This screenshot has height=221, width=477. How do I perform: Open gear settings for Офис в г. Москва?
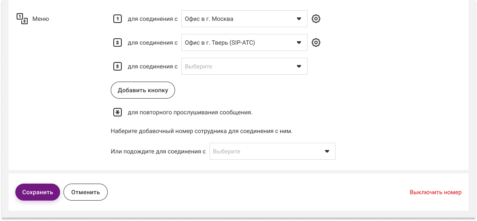[316, 19]
